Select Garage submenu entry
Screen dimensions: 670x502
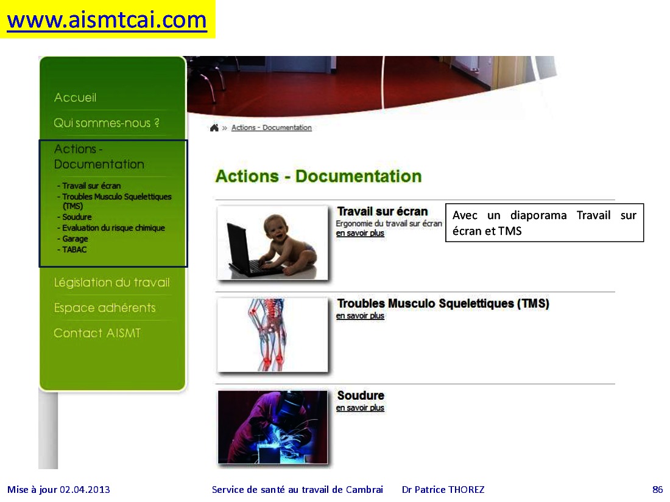tap(75, 239)
